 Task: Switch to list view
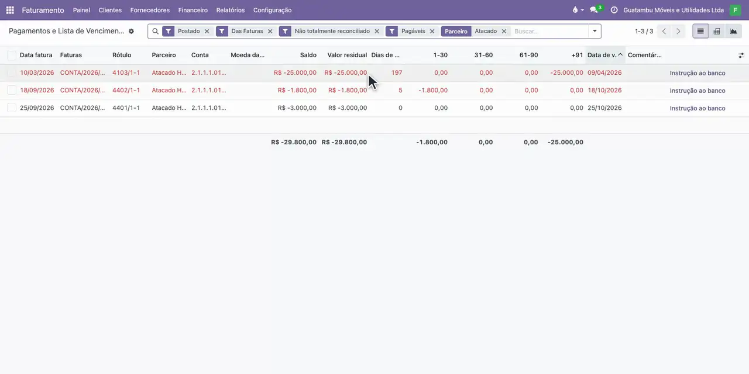[x=700, y=32]
